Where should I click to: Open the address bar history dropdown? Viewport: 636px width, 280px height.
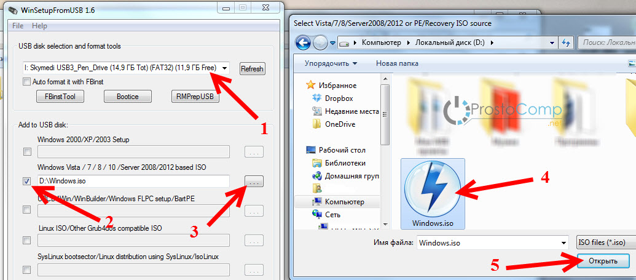pos(552,42)
